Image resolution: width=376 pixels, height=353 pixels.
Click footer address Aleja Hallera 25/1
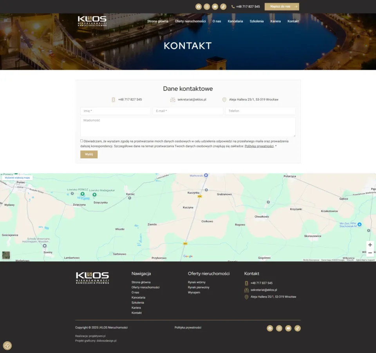click(x=273, y=297)
